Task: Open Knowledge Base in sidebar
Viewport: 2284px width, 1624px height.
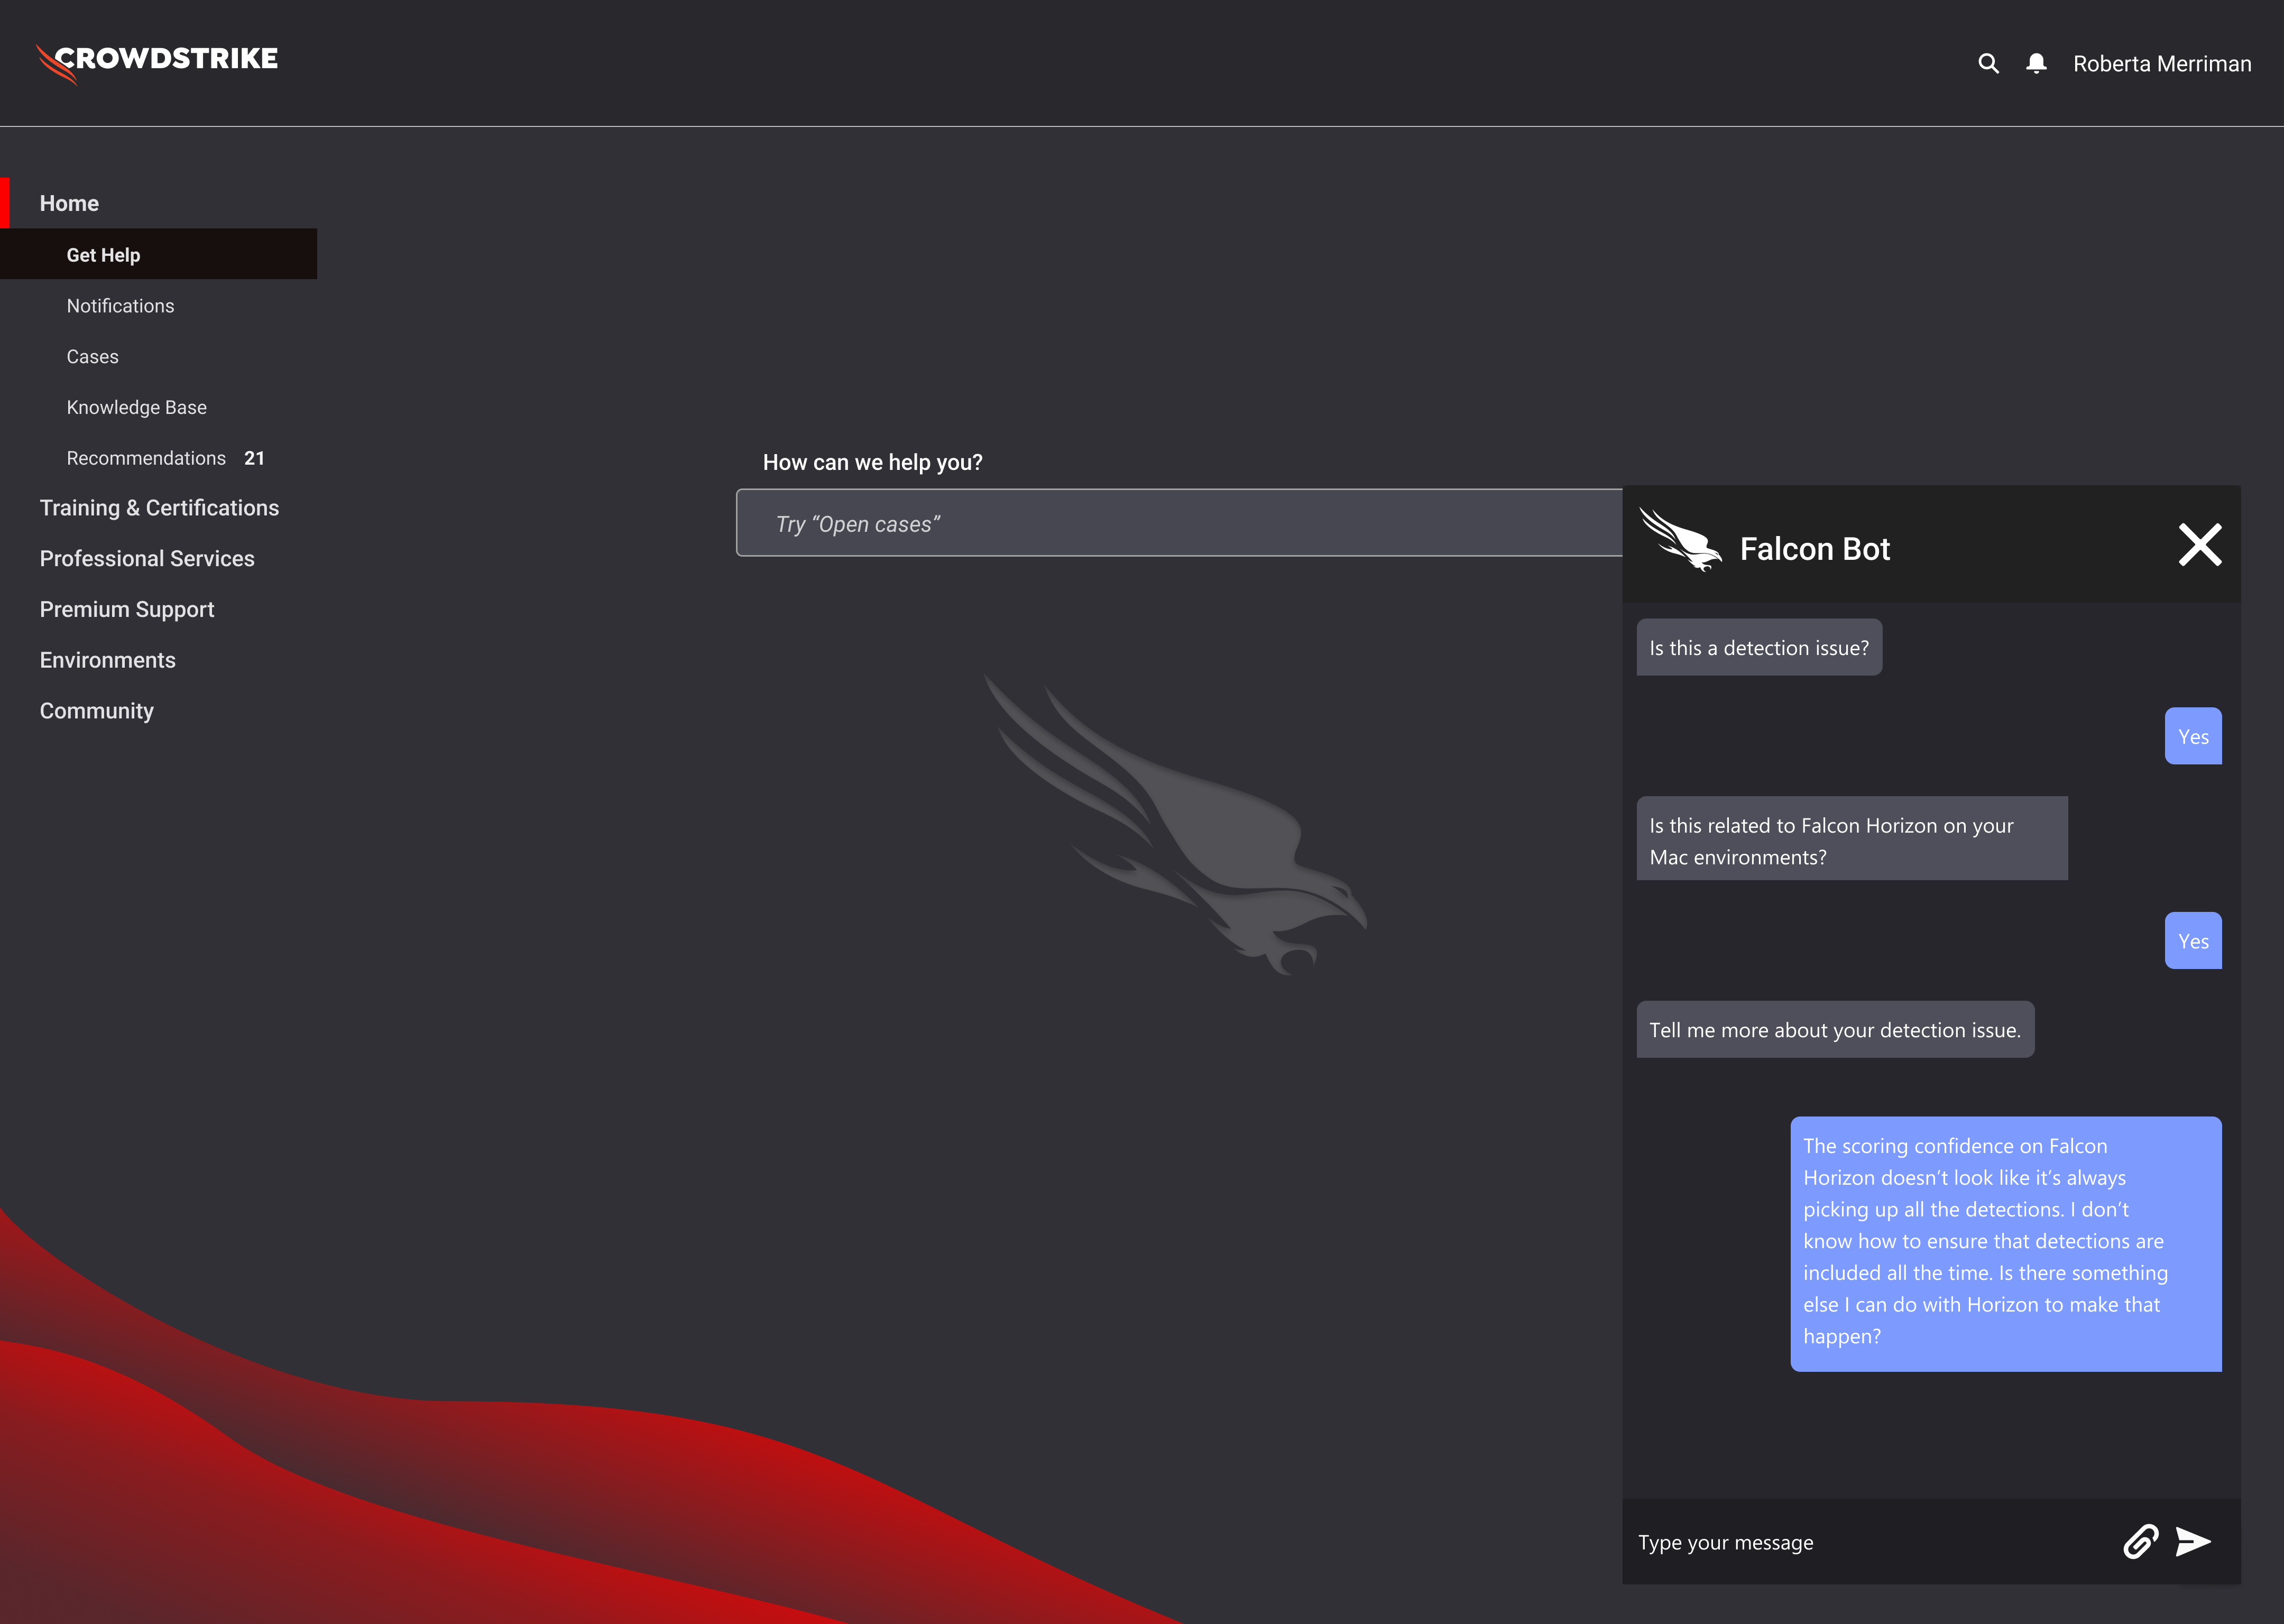Action: tap(137, 407)
